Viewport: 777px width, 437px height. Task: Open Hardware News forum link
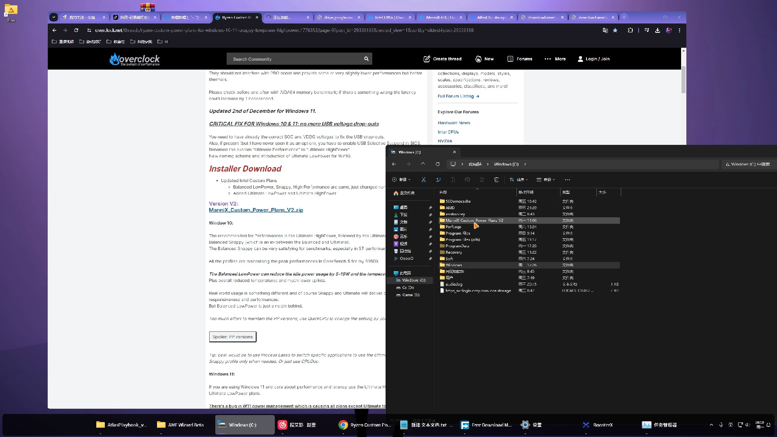tap(454, 123)
